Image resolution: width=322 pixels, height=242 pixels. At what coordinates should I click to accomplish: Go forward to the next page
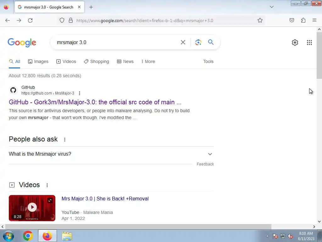tap(19, 20)
